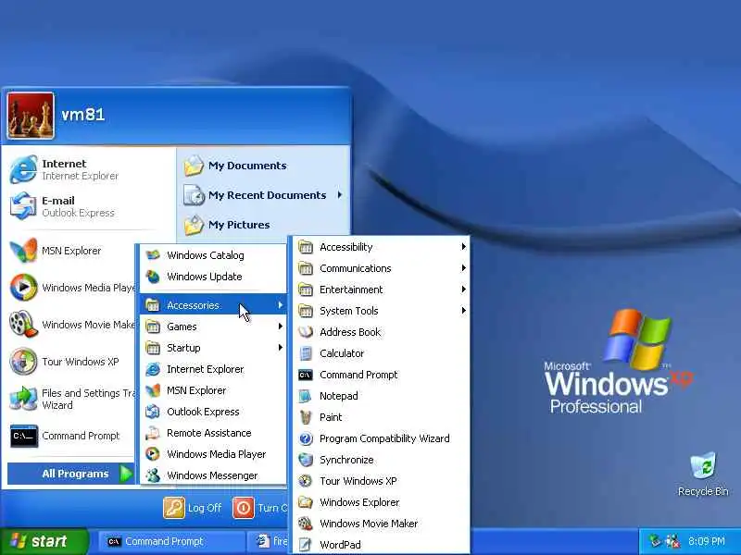This screenshot has width=741, height=555.
Task: Click the Outlook Express icon in All Programs list
Action: tap(153, 412)
